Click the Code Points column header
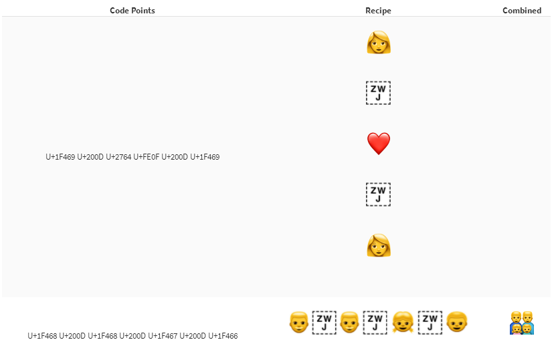The image size is (552, 350). pos(132,11)
